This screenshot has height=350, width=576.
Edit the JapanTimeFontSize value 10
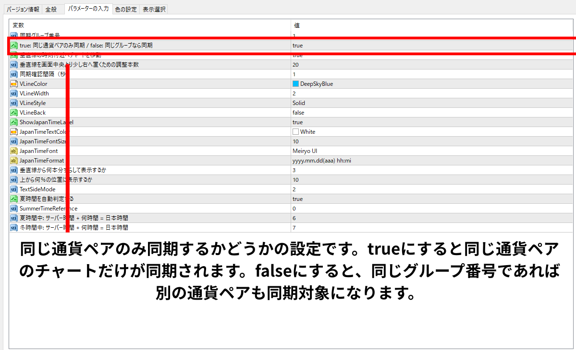point(295,141)
